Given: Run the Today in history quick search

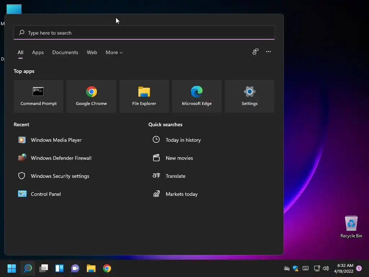Looking at the screenshot, I should (x=177, y=140).
